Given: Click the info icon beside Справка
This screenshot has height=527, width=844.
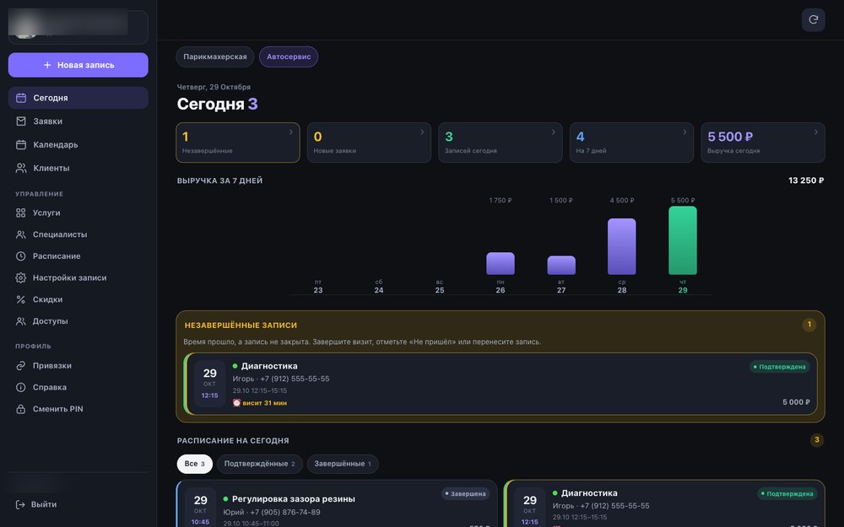Looking at the screenshot, I should pos(20,387).
